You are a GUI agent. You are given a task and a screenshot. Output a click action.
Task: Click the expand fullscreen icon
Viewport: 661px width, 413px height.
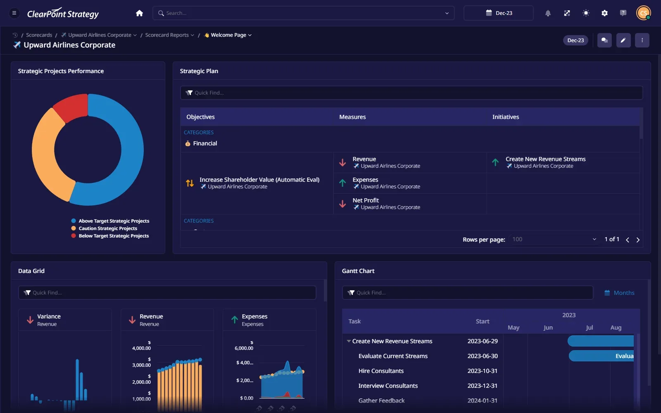tap(567, 13)
